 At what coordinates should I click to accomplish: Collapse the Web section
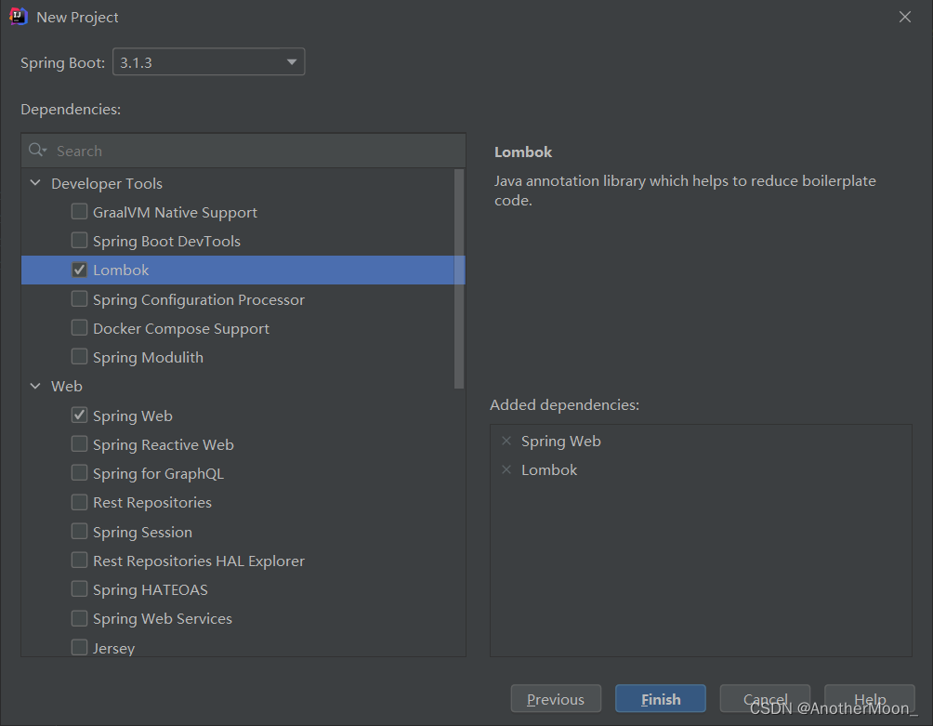click(34, 386)
